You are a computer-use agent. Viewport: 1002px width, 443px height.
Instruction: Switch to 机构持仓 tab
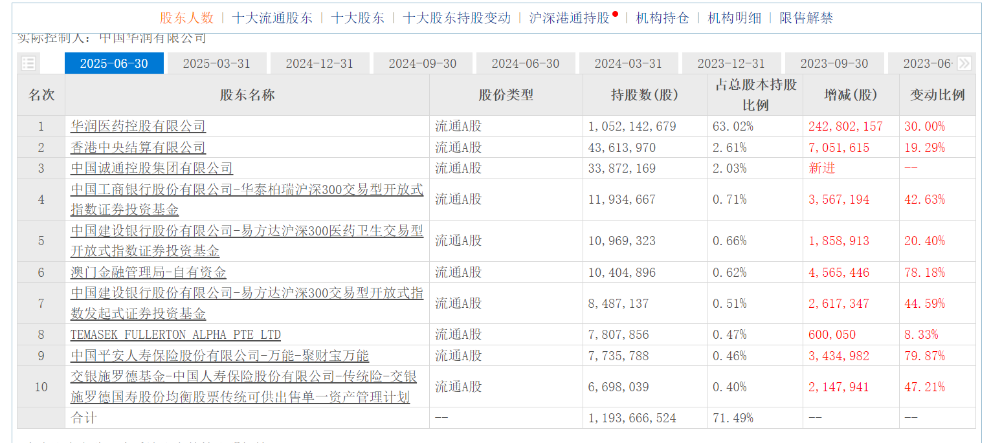pos(662,18)
